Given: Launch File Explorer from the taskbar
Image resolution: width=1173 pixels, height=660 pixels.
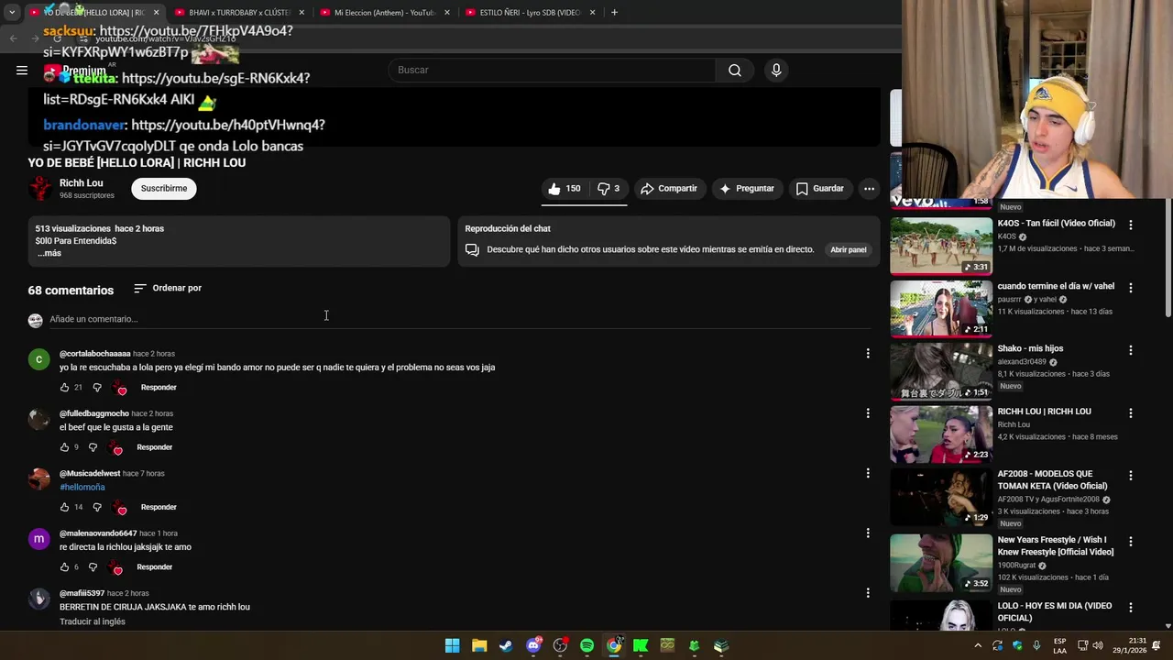Looking at the screenshot, I should click(x=479, y=646).
